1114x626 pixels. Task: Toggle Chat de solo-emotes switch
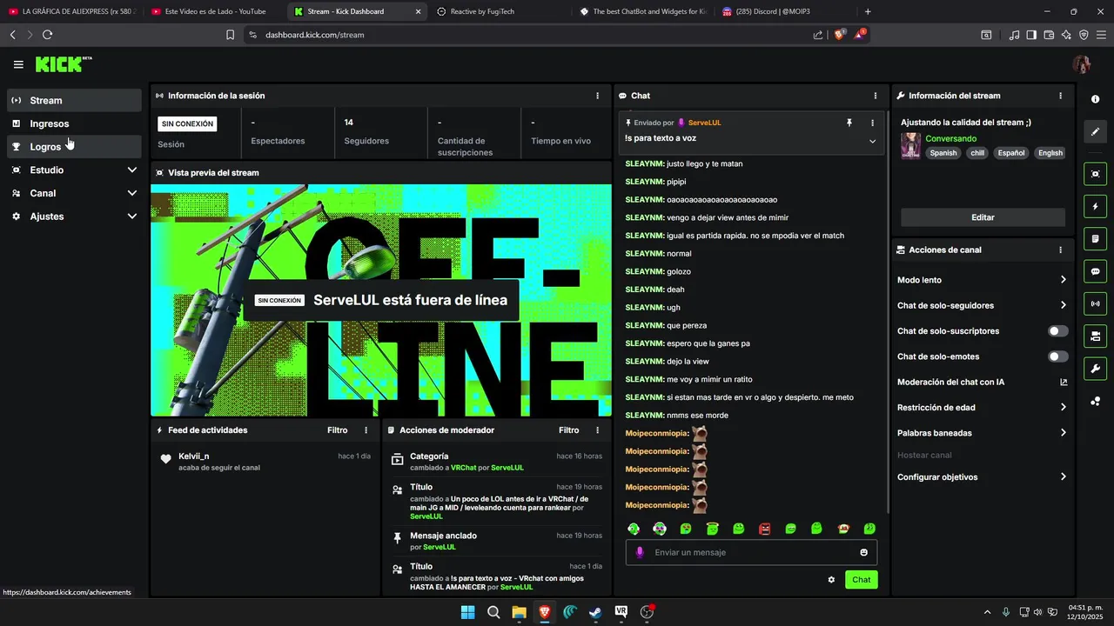[x=1058, y=356]
